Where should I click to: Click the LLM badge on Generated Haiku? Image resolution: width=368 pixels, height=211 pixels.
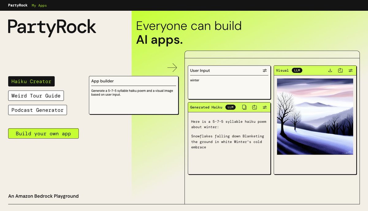[230, 107]
